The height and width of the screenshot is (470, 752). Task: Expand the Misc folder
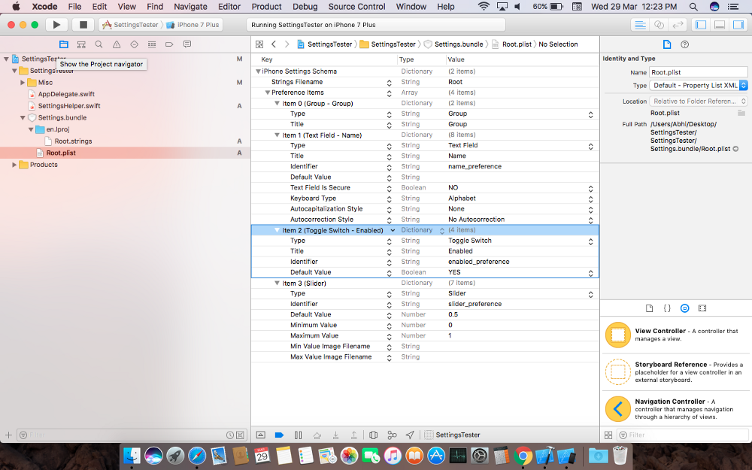click(x=23, y=83)
